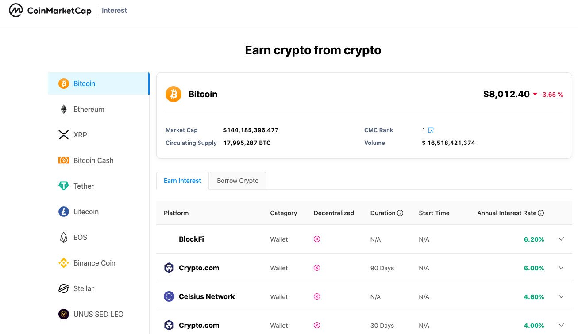Click the Celsius Network platform name

coord(207,296)
